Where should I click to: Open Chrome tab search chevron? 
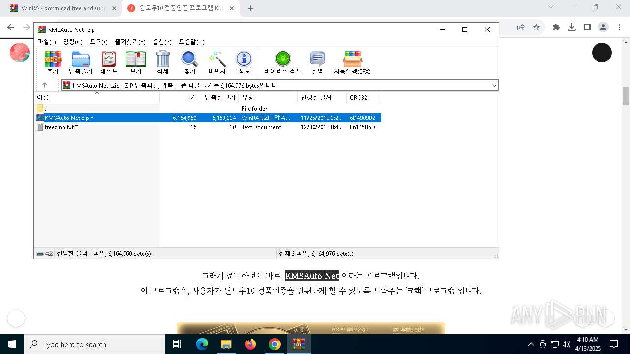(551, 7)
